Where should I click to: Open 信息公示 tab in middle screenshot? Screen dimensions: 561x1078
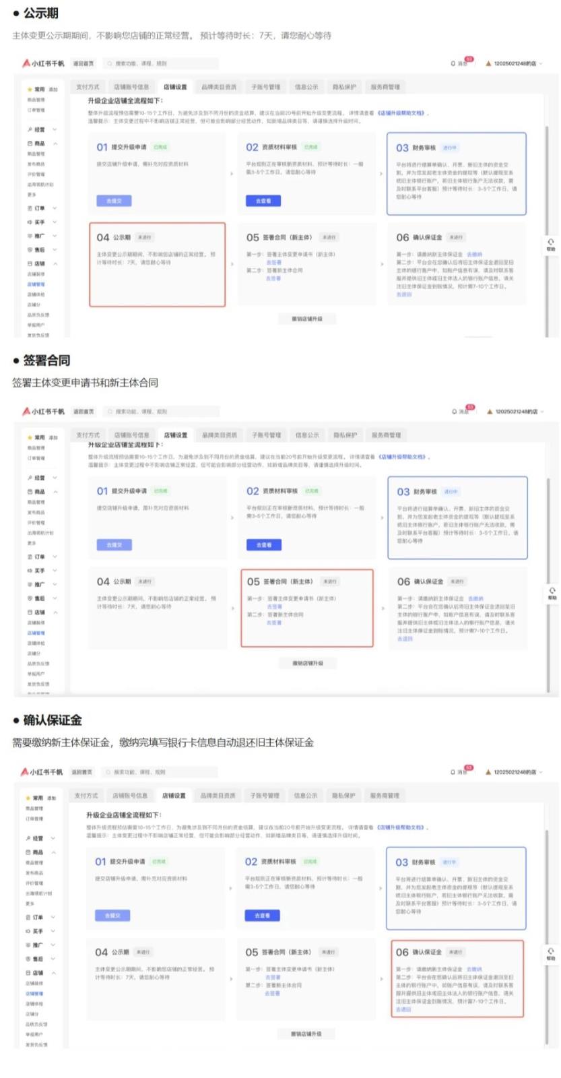point(307,435)
